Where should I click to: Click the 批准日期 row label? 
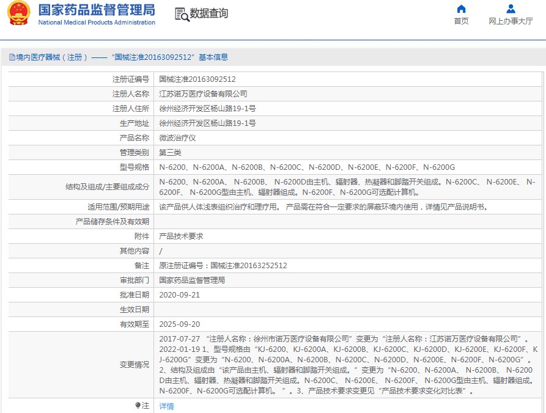135,295
